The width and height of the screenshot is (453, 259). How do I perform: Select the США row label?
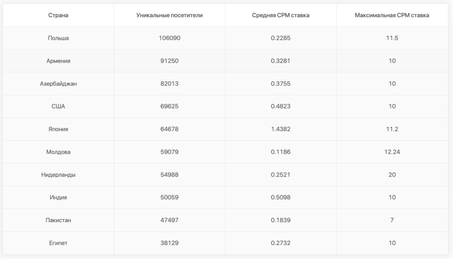(x=58, y=106)
